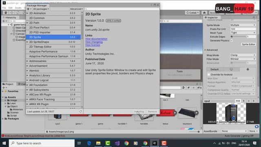Image resolution: width=261 pixels, height=147 pixels.
Task: Click the Remove package button
Action: click(x=152, y=111)
